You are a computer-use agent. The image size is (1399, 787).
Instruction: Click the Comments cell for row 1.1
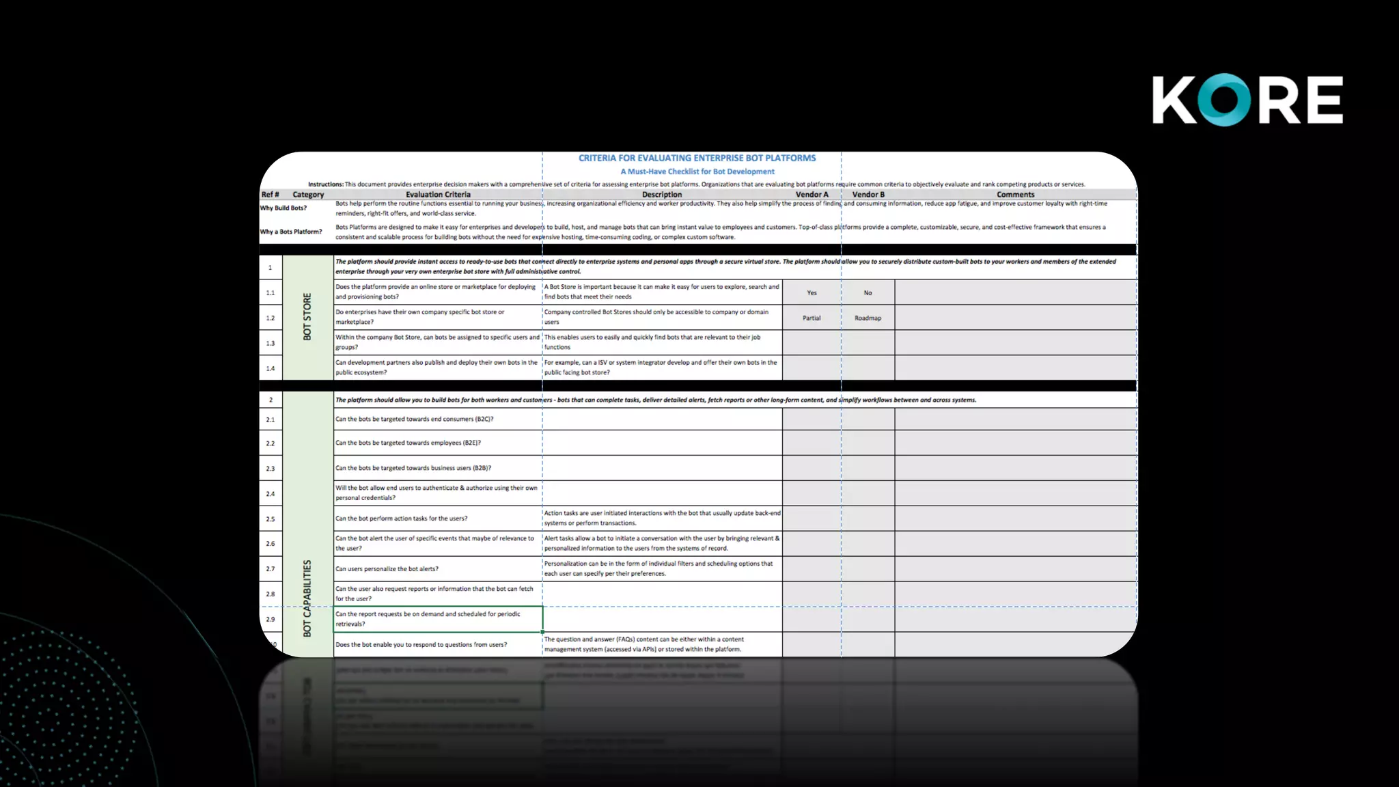tap(1015, 292)
